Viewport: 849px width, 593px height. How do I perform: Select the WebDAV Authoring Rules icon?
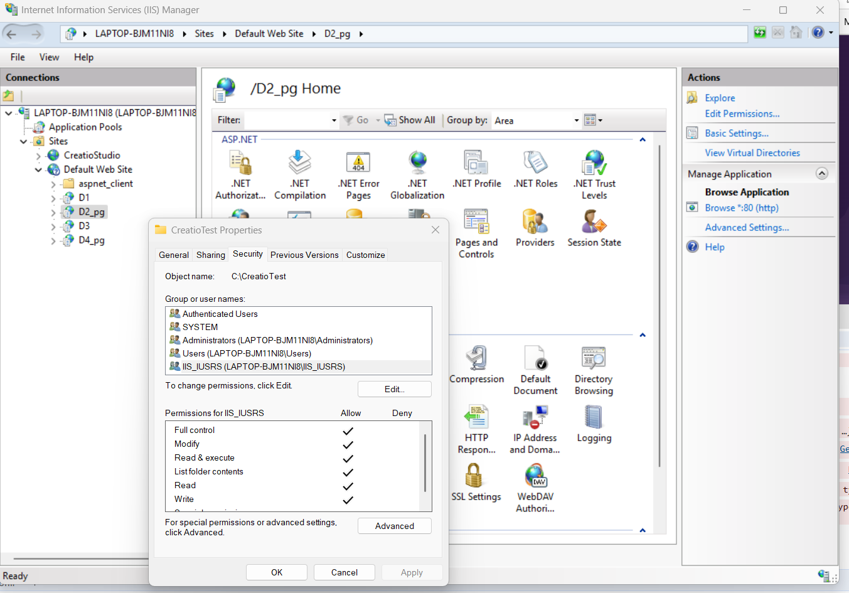(x=535, y=488)
